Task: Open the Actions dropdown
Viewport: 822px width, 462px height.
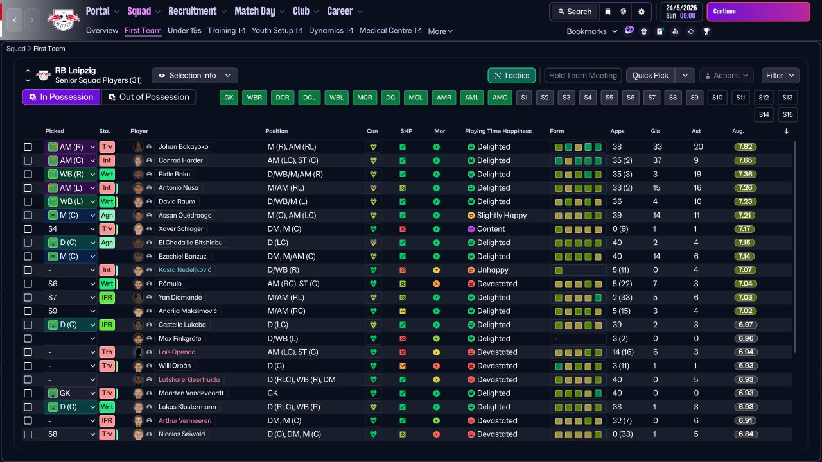Action: [727, 76]
